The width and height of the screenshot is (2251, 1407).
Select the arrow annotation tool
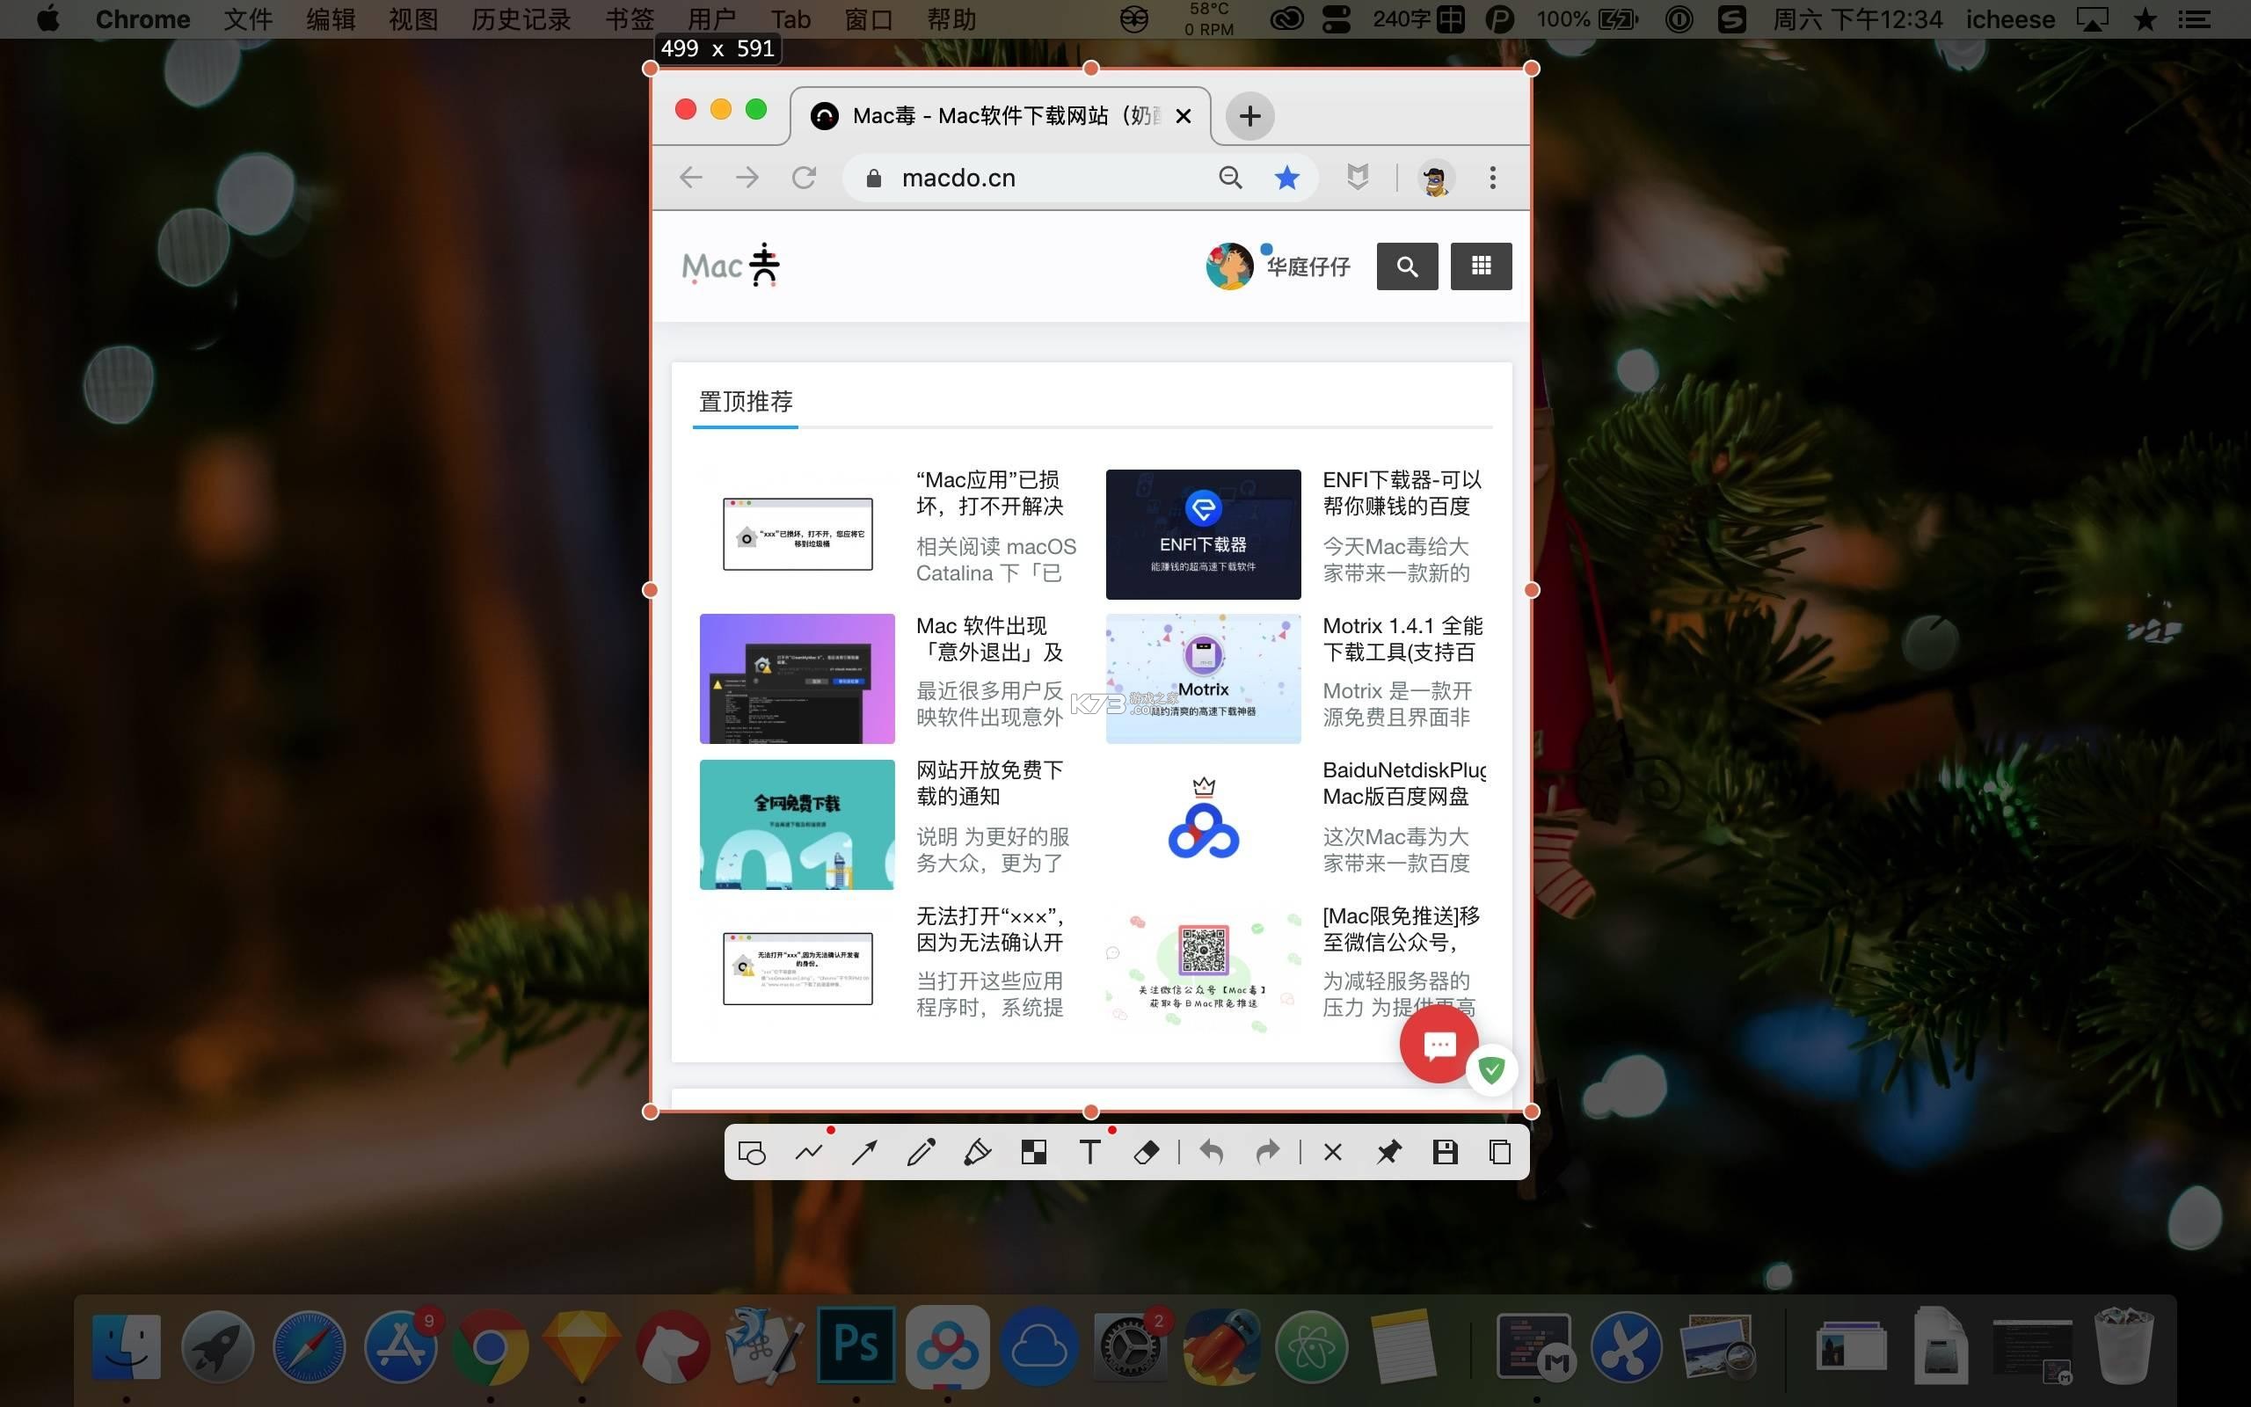(864, 1152)
